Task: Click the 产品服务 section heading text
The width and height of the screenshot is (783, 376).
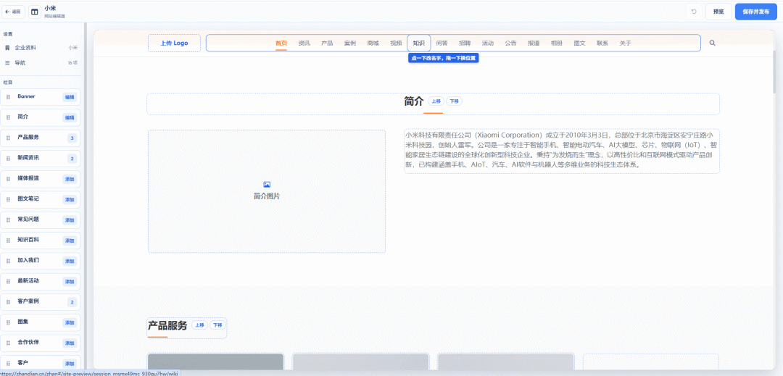Action: pyautogui.click(x=167, y=325)
